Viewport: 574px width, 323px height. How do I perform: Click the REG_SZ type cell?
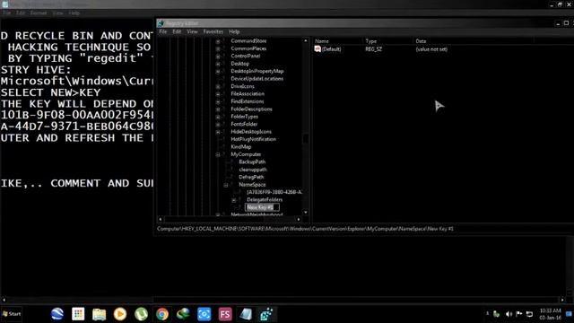point(373,49)
